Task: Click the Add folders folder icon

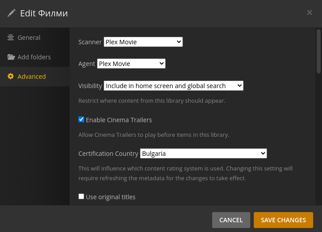Action: (11, 57)
